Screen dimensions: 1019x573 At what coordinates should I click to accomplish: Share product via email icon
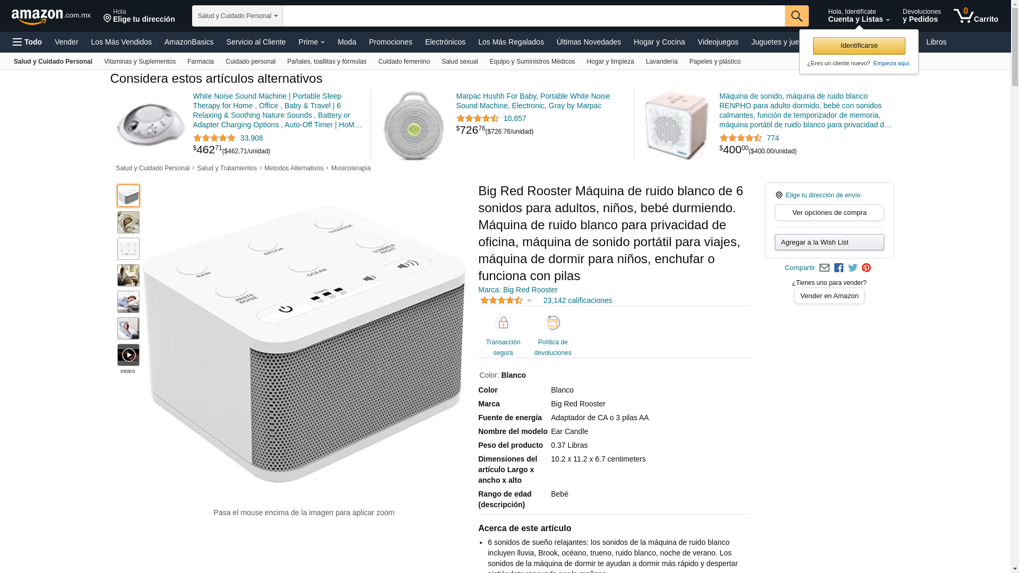(824, 268)
